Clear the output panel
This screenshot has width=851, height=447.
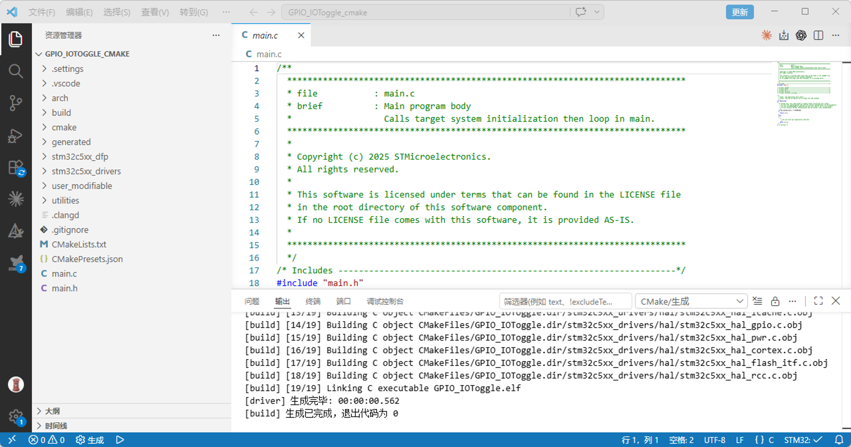757,301
